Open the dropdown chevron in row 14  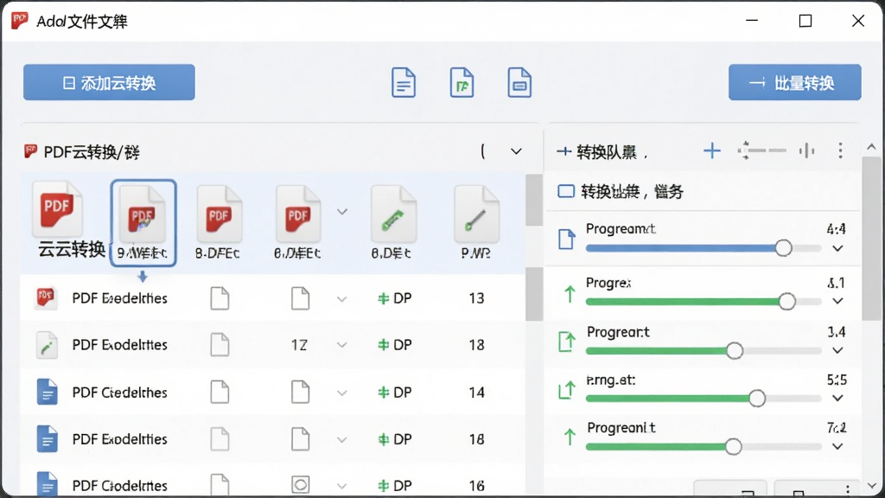(341, 393)
